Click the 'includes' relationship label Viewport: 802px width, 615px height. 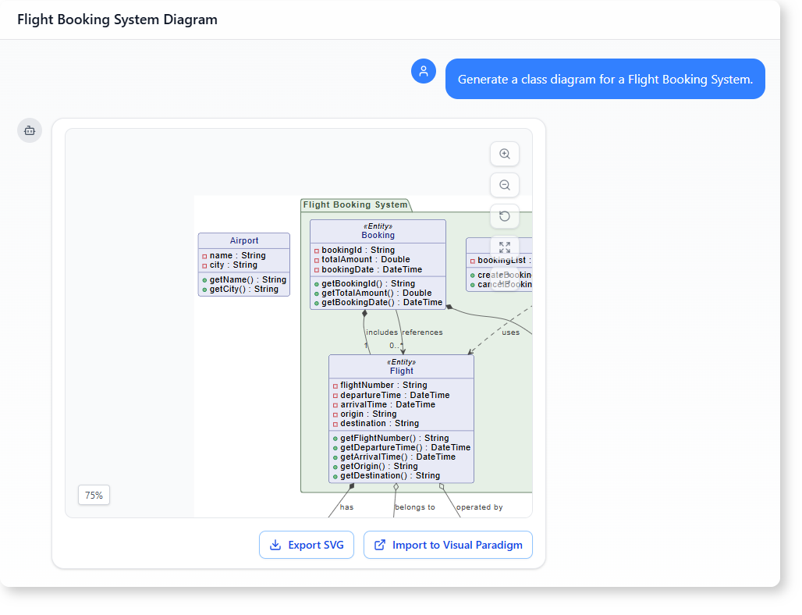point(381,332)
